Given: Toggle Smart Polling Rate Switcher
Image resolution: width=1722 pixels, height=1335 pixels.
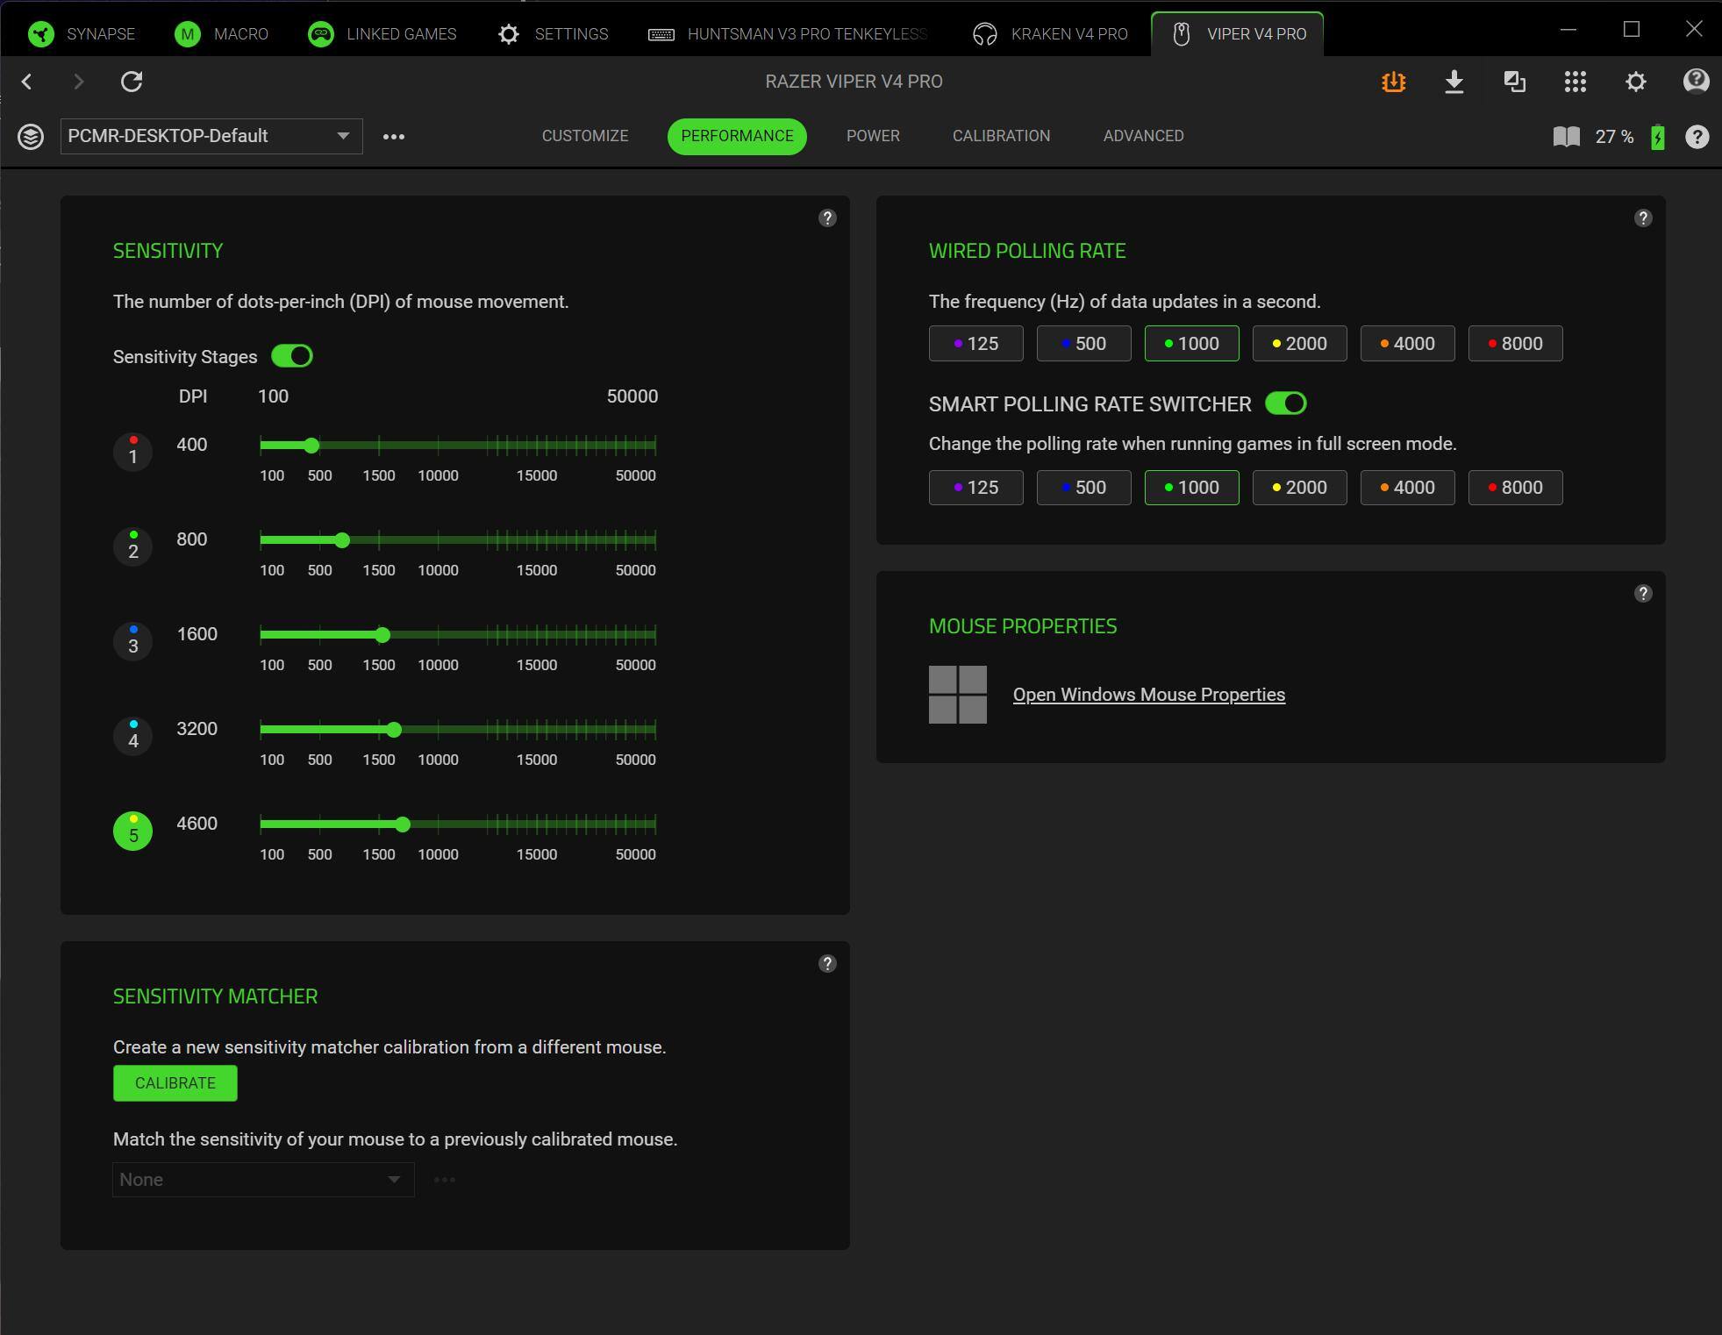Looking at the screenshot, I should click(x=1286, y=403).
